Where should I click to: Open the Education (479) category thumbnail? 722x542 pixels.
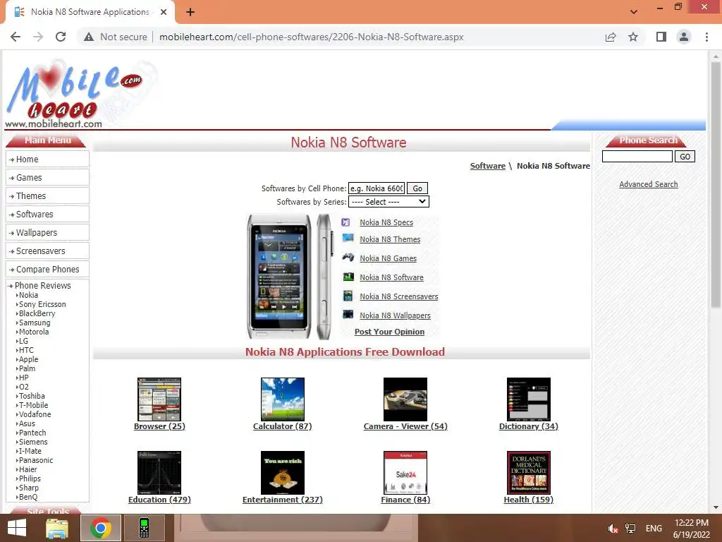[x=159, y=472]
